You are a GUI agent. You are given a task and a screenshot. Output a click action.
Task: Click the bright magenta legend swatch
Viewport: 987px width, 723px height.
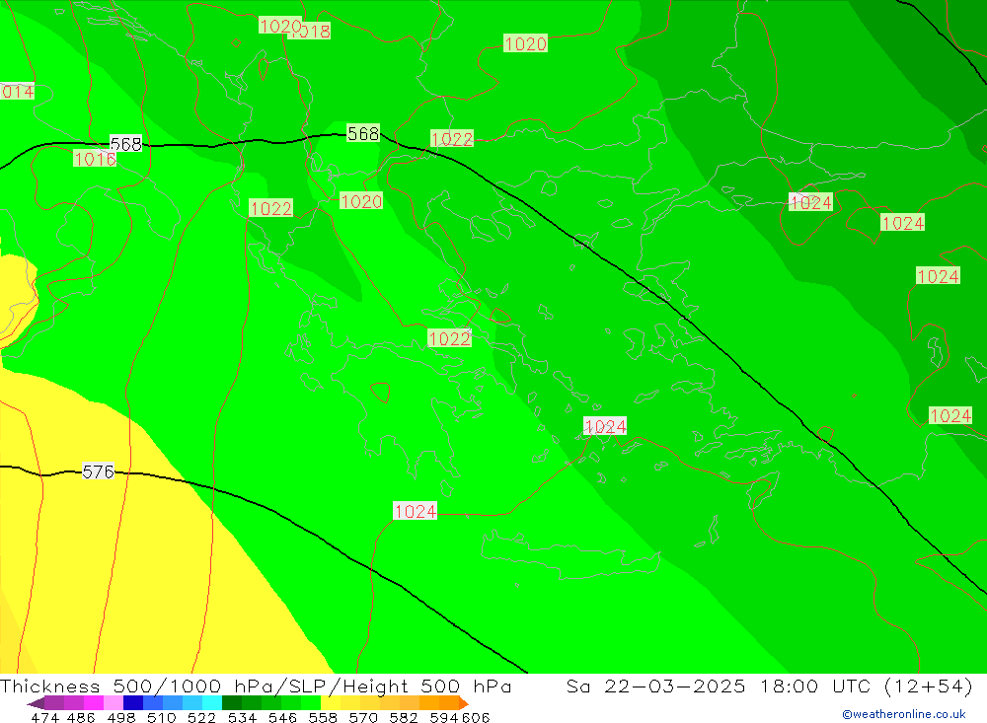[x=93, y=703]
